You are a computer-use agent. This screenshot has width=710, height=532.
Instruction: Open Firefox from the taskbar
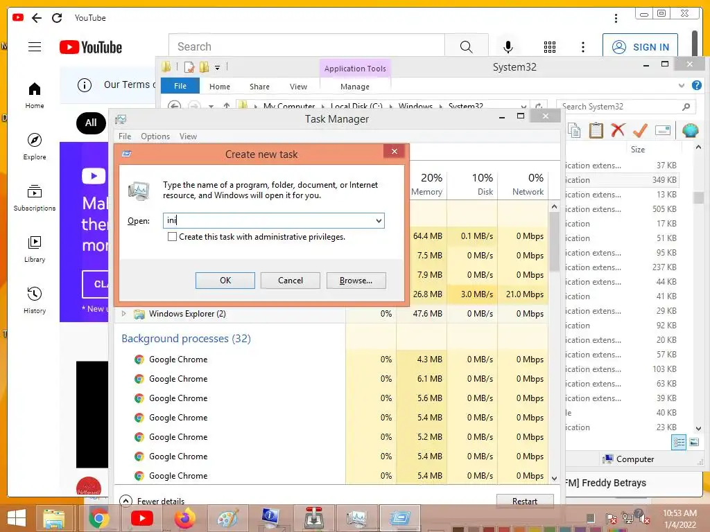click(x=184, y=518)
